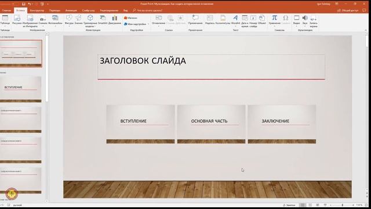Click the Общий доступ share button

348,10
